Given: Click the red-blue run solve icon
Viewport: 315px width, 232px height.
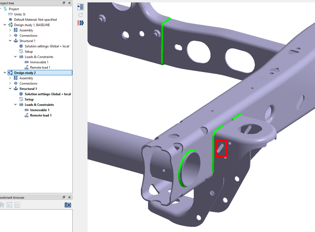Looking at the screenshot, I should pos(81,23).
